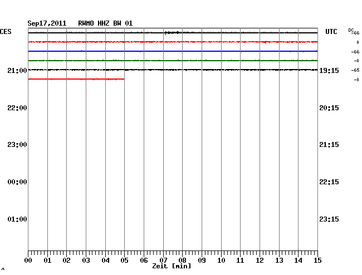Click the 23:00 local time label
This screenshot has height=275, width=362.
click(x=17, y=145)
